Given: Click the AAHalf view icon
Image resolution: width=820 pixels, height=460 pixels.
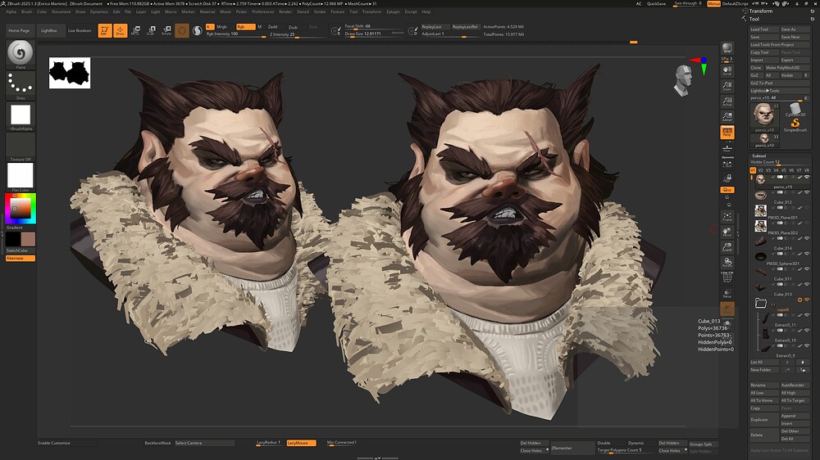Looking at the screenshot, I should (727, 117).
